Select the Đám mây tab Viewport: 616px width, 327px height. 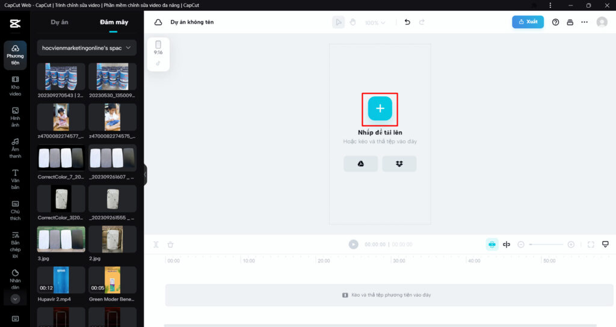pyautogui.click(x=113, y=22)
